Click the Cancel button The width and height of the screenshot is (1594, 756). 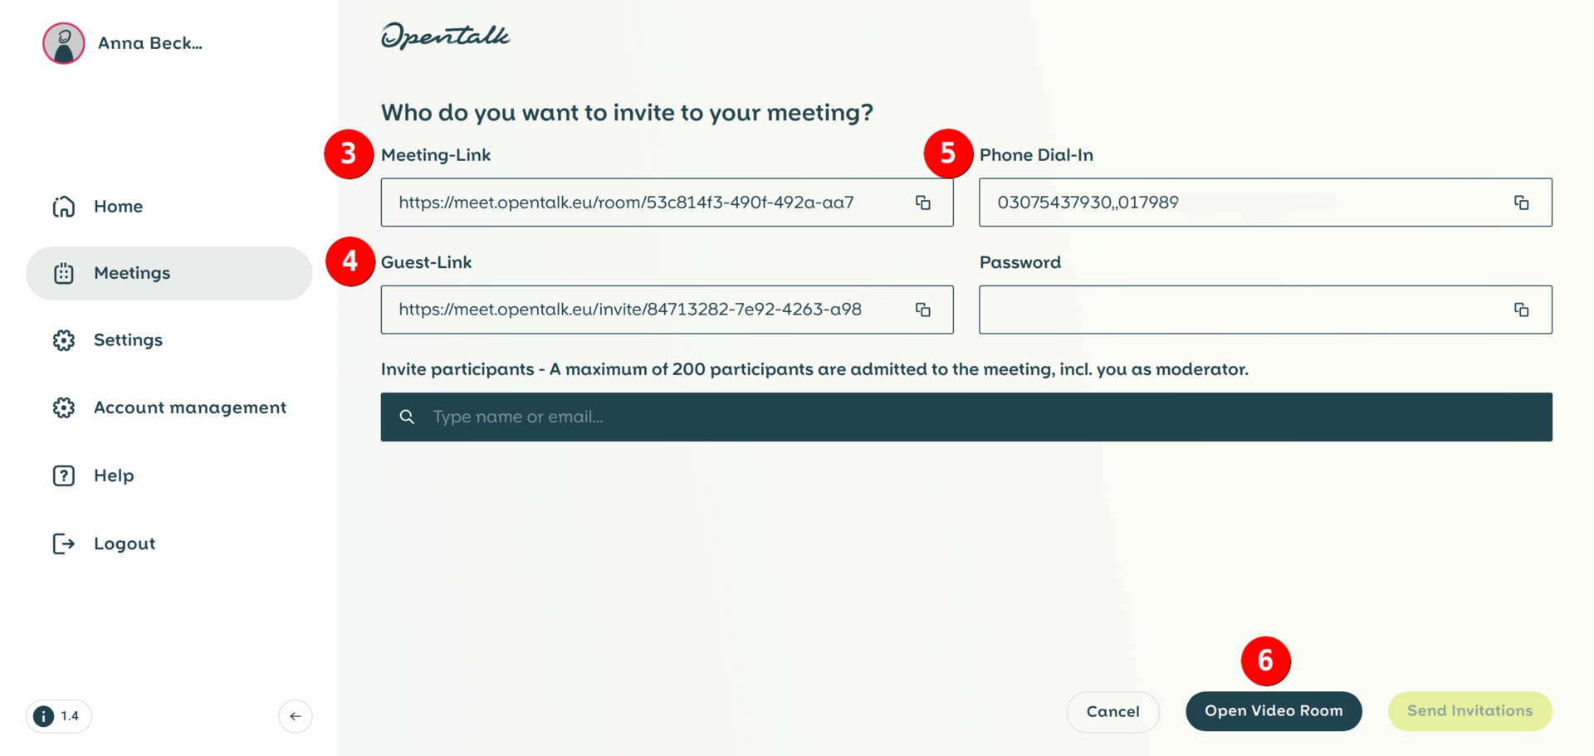tap(1112, 711)
